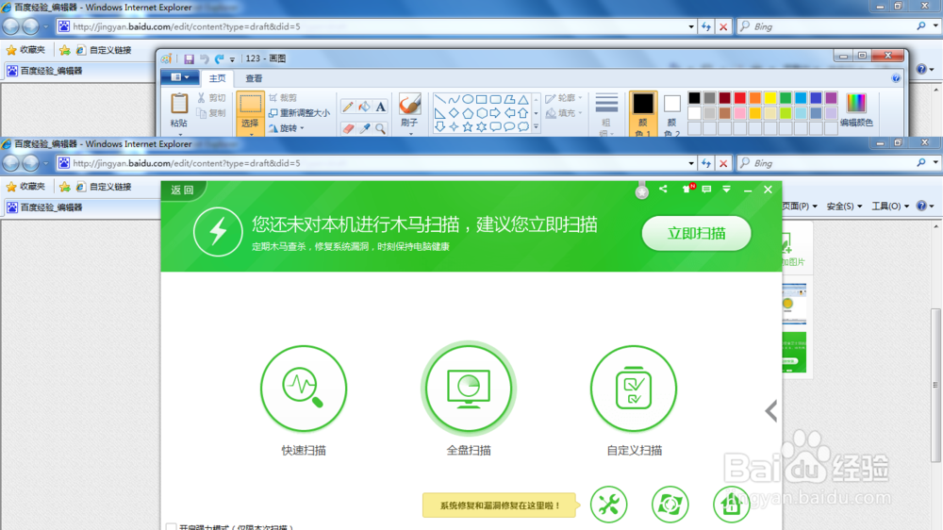Click the 选择 selection tool in Paint
Screen dimensions: 943x530
(250, 114)
